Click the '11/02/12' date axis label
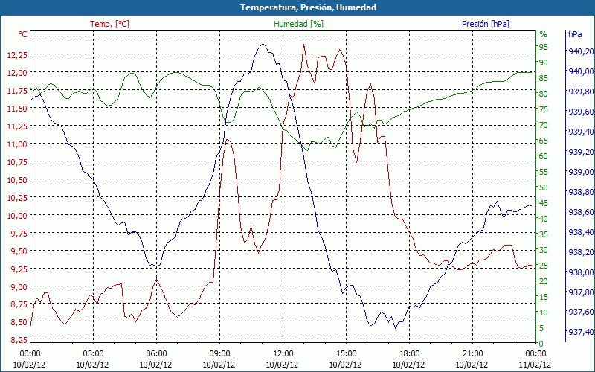 [x=535, y=365]
